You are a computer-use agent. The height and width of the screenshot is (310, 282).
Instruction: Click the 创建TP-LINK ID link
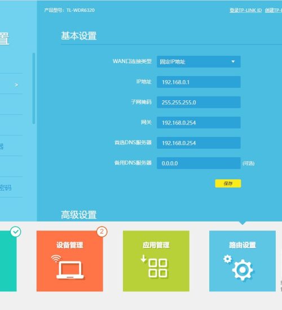tap(274, 10)
